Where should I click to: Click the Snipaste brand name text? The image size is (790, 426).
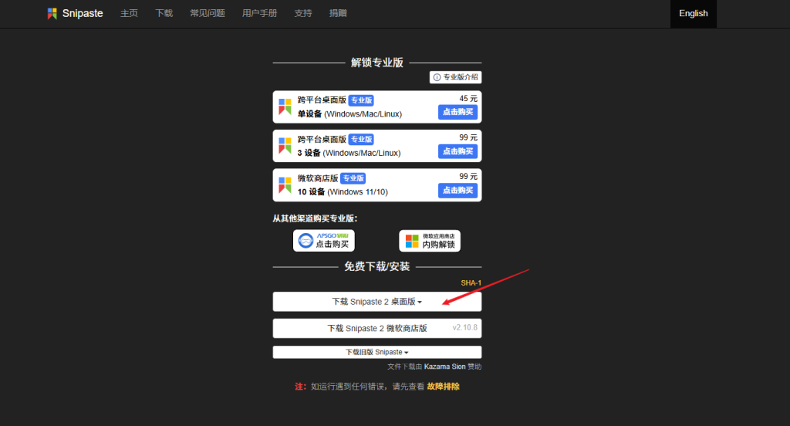coord(83,14)
